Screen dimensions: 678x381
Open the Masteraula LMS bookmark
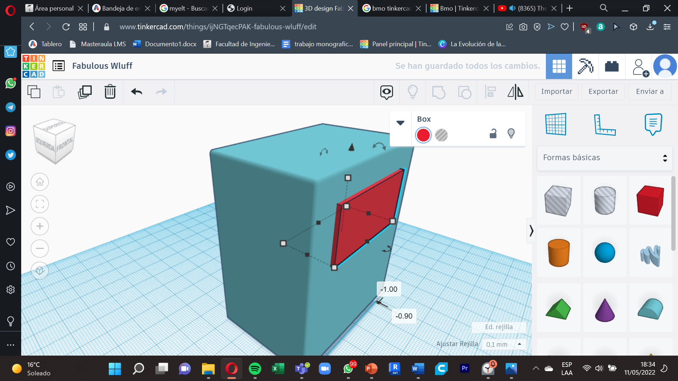tap(98, 44)
